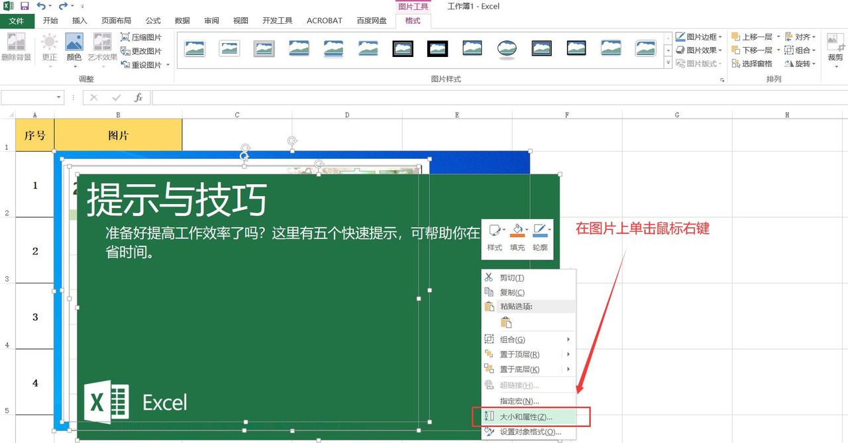Click the 图片边框 (Picture Border) icon
The image size is (848, 443).
coord(697,37)
